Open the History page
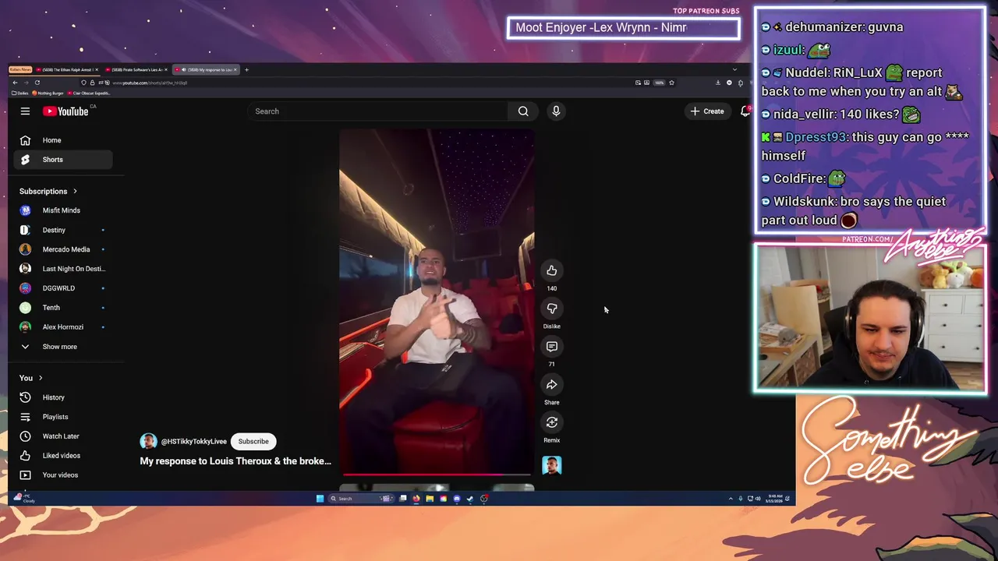998x561 pixels. tap(62, 397)
